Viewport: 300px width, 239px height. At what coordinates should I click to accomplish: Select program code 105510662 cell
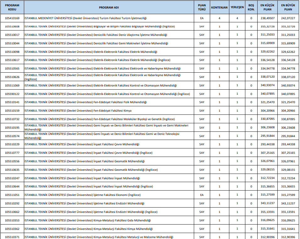click(x=12, y=212)
